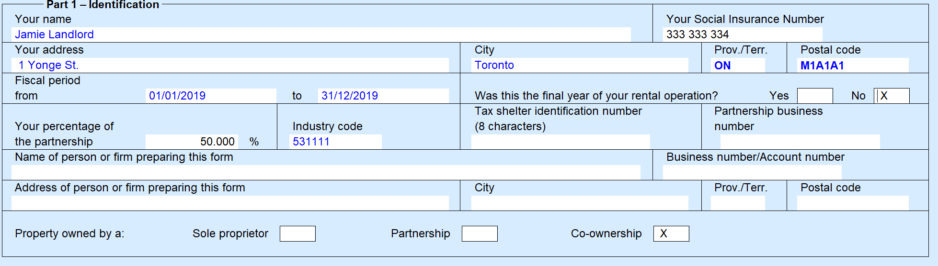Image resolution: width=938 pixels, height=266 pixels.
Task: Click the Your name field
Action: click(321, 34)
